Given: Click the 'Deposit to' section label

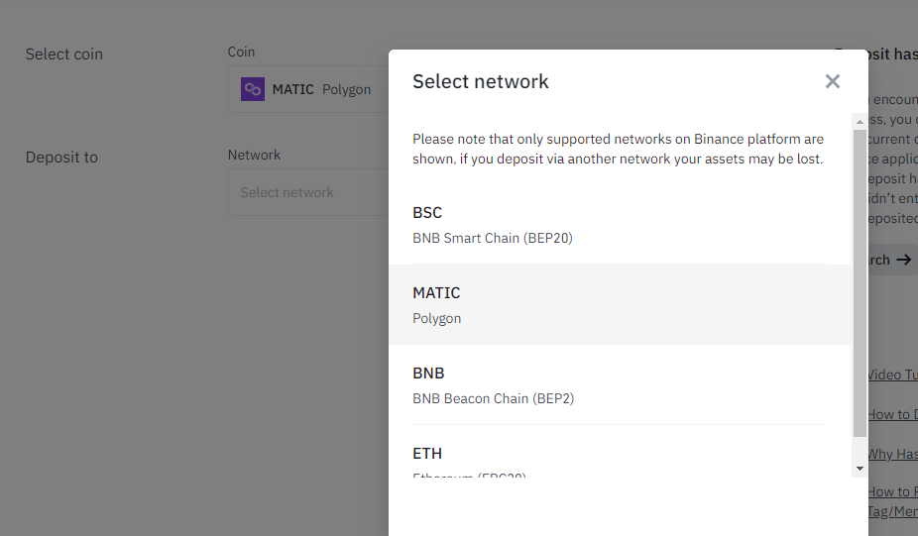Looking at the screenshot, I should tap(61, 158).
